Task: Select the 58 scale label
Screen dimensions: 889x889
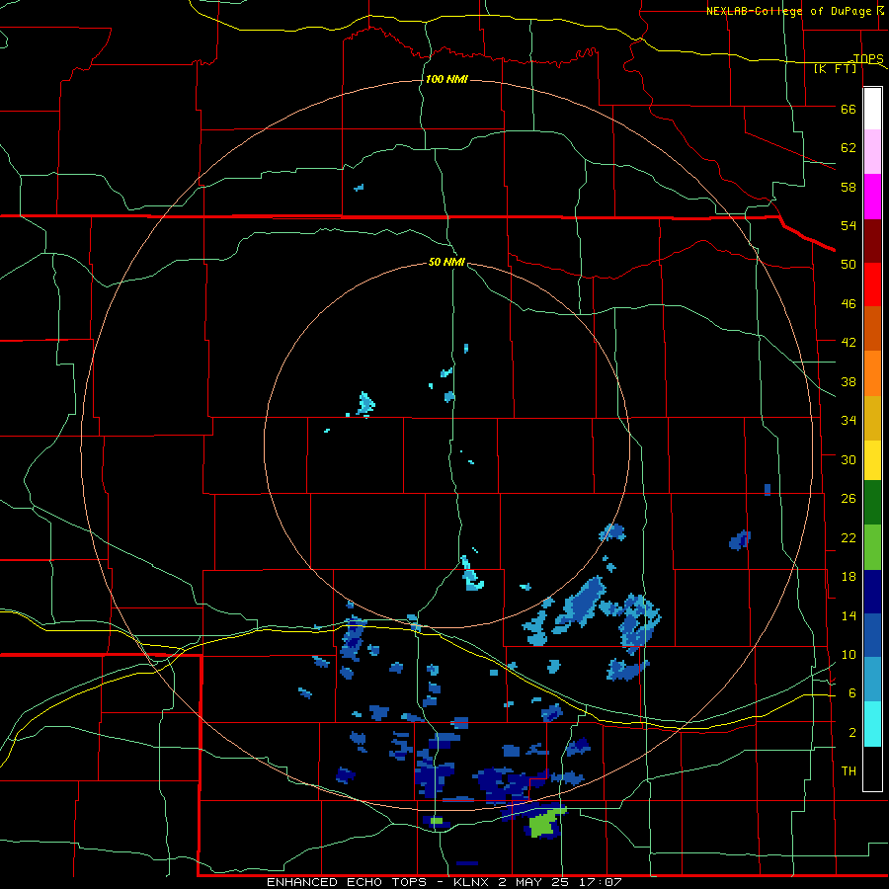Action: tap(849, 187)
